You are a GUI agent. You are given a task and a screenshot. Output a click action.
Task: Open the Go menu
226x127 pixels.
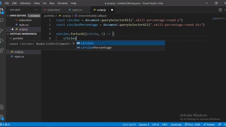[x=44, y=3]
